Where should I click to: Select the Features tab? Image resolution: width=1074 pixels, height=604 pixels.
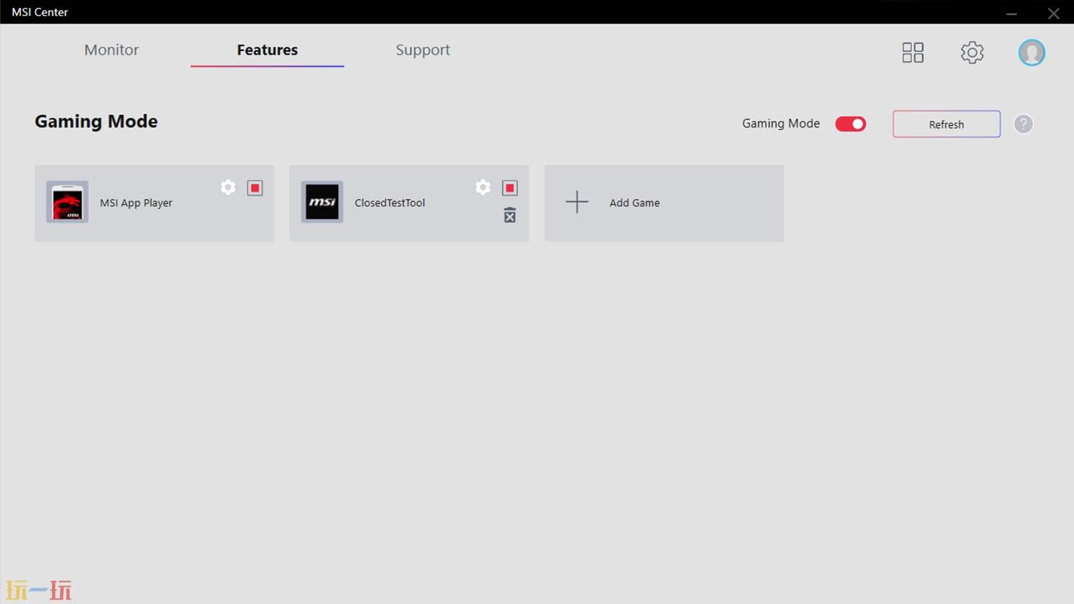pyautogui.click(x=267, y=50)
